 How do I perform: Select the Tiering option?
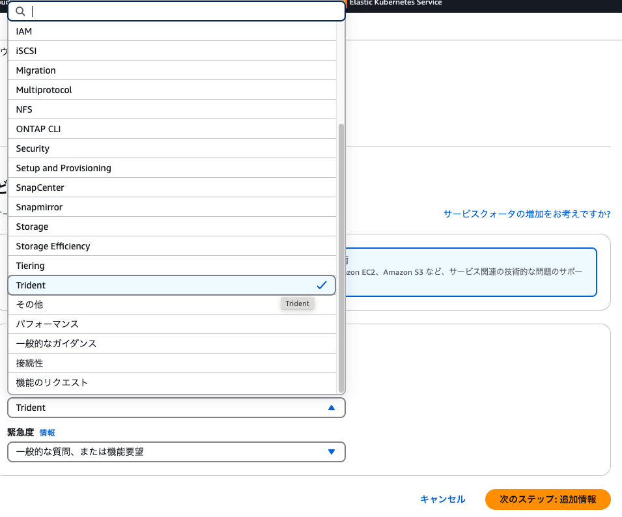point(172,266)
